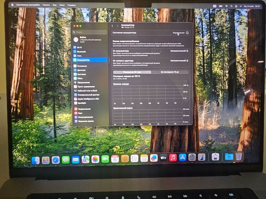Open Music from the Dock

173,158
